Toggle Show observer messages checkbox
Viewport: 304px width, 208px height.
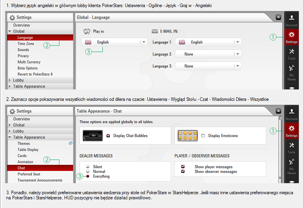pos(183,171)
